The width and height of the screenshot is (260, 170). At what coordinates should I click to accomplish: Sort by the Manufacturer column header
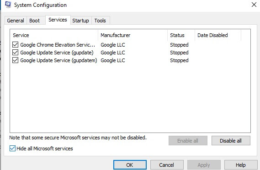click(x=133, y=35)
